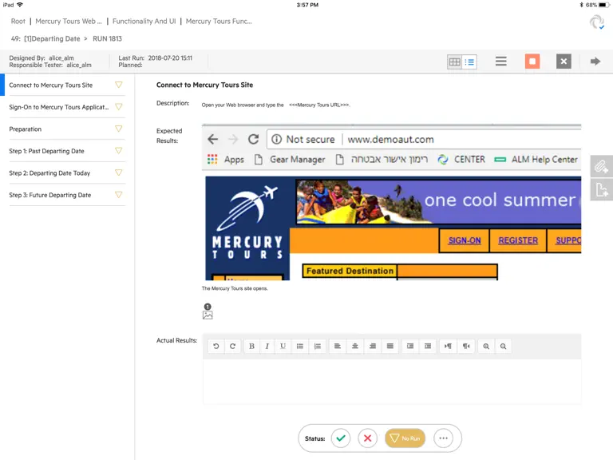Justify text alignment
The height and width of the screenshot is (460, 613).
pyautogui.click(x=390, y=346)
